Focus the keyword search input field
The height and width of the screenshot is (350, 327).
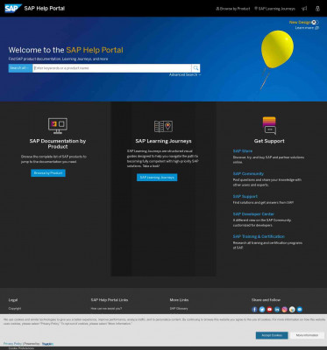coord(112,68)
